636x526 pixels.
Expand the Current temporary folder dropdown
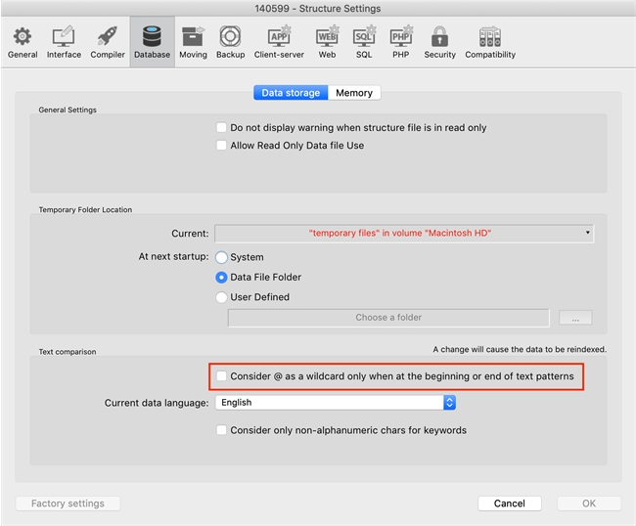404,234
